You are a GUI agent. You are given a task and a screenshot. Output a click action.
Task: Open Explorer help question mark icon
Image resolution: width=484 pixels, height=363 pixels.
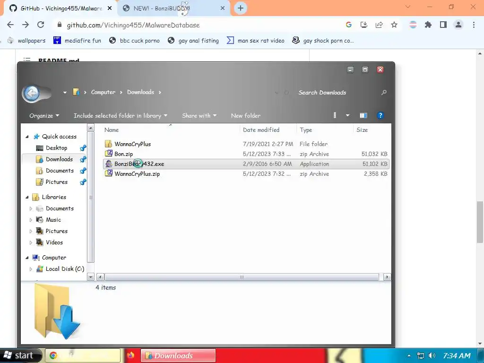380,115
